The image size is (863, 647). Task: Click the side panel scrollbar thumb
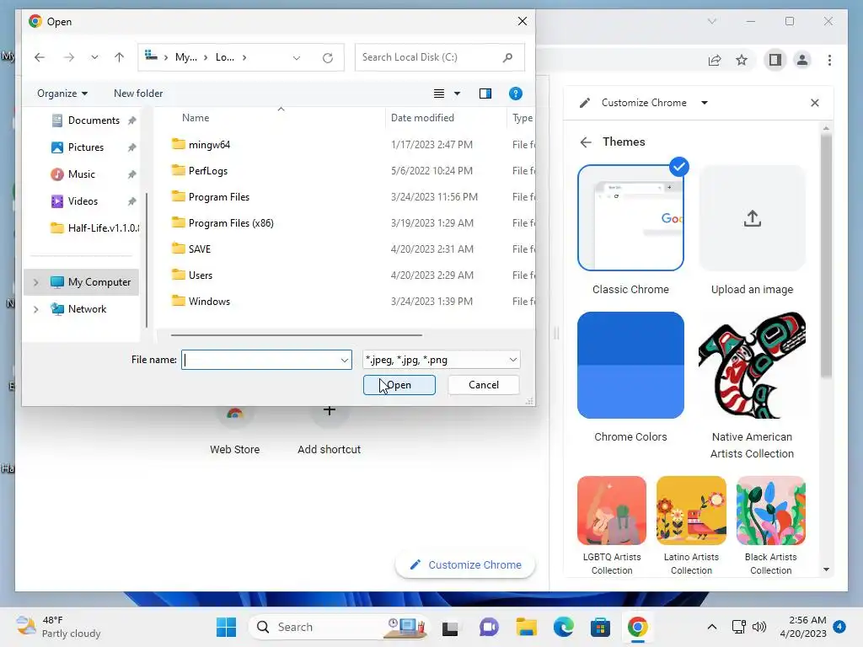[x=826, y=256]
